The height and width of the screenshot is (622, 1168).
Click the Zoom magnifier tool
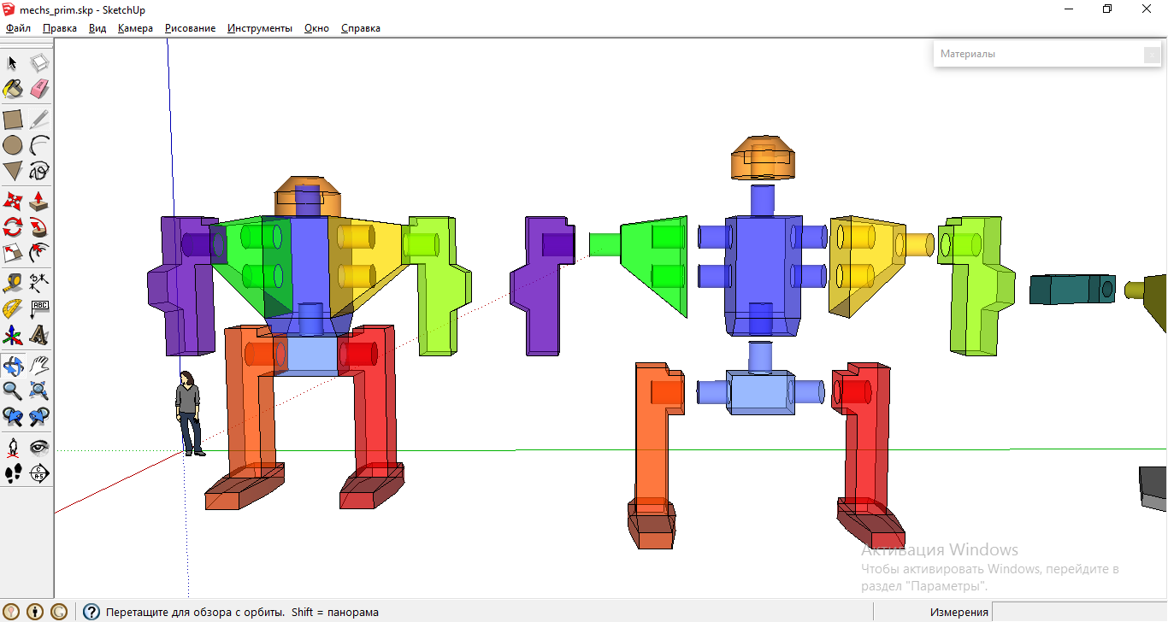[13, 391]
